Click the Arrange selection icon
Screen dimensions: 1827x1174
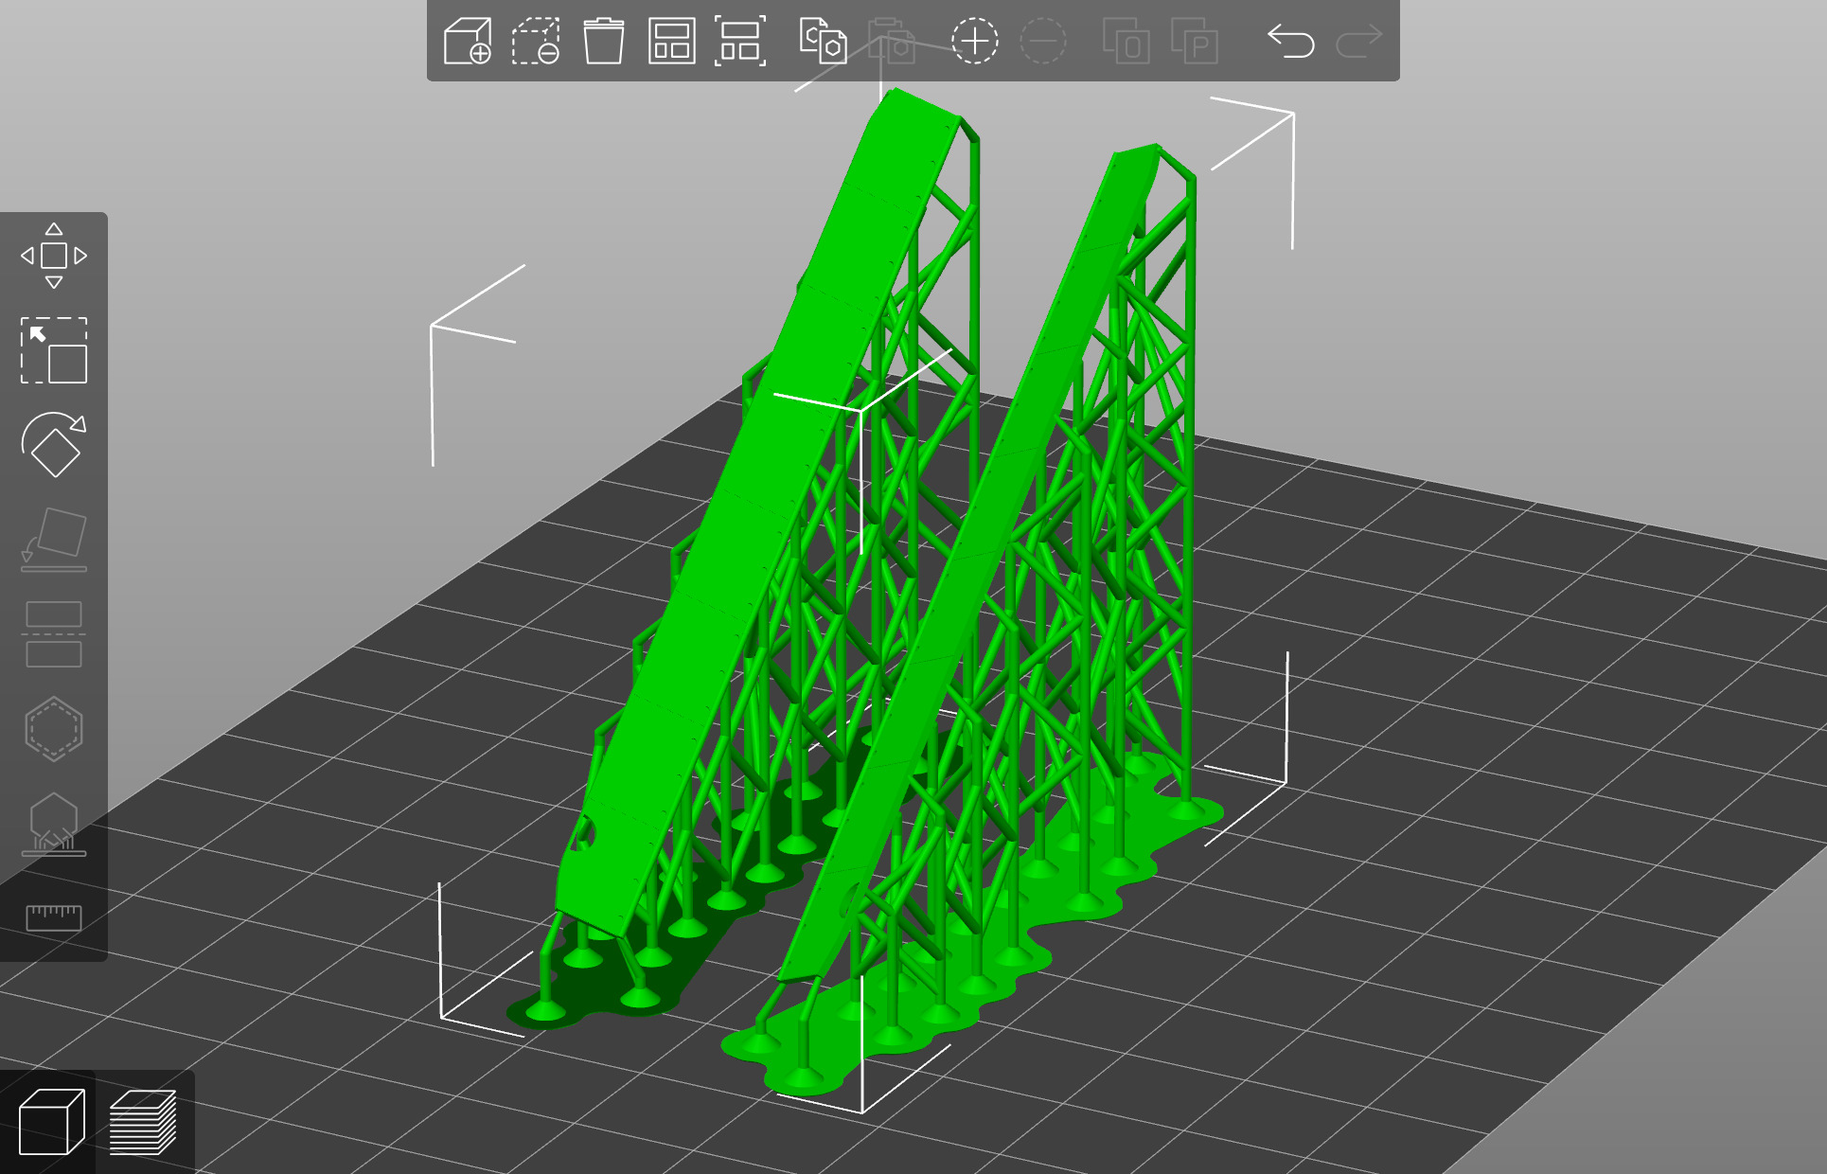pyautogui.click(x=740, y=41)
